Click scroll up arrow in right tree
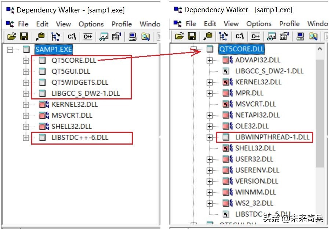The height and width of the screenshot is (229, 330). pos(320,49)
